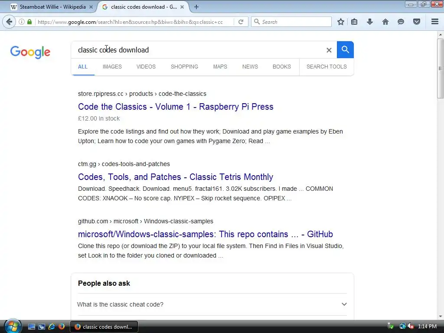
Task: Click the store.rpipress.cc breadcrumb URL
Action: coord(142,94)
